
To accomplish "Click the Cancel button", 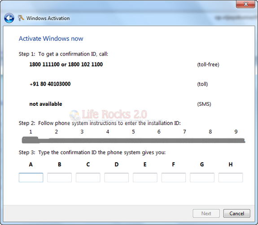I will point(236,213).
